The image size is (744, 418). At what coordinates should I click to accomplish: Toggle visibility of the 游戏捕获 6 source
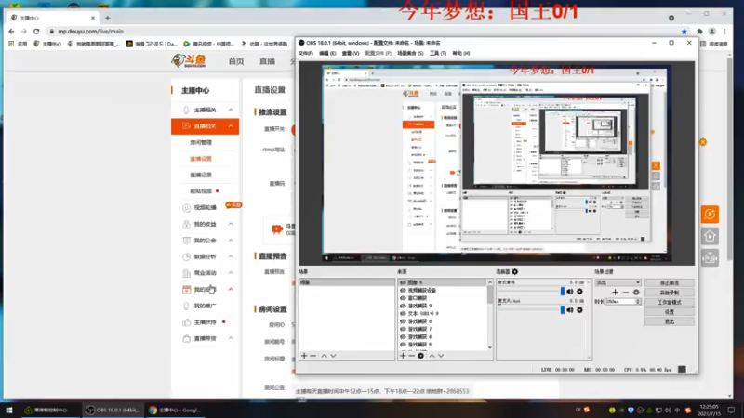tap(403, 336)
